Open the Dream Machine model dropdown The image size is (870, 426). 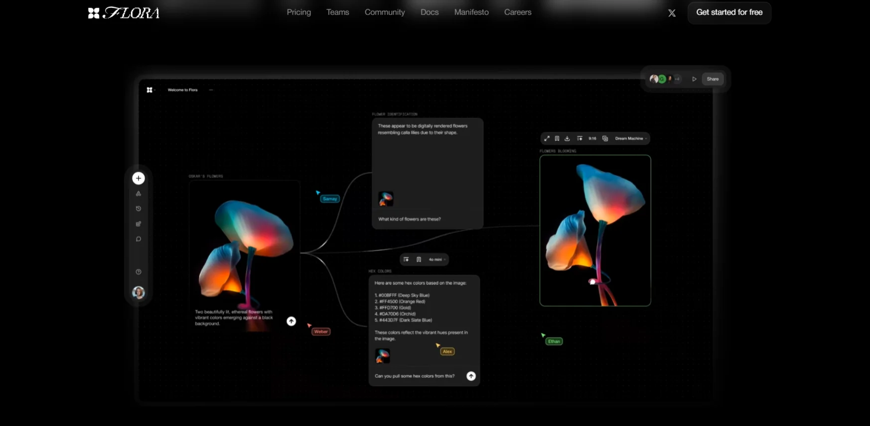click(x=631, y=139)
